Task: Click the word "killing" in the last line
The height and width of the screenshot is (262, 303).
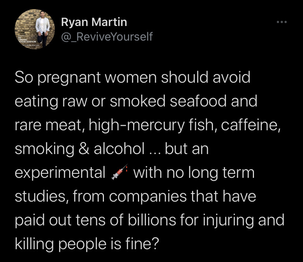Action: (34, 244)
